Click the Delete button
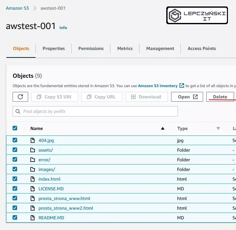This screenshot has height=230, width=236. click(220, 97)
